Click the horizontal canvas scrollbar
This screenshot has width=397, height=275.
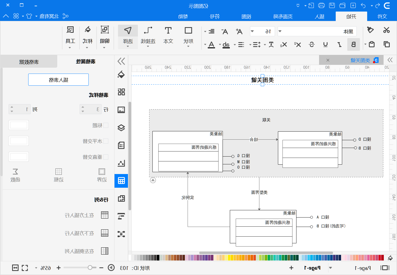[266, 253]
